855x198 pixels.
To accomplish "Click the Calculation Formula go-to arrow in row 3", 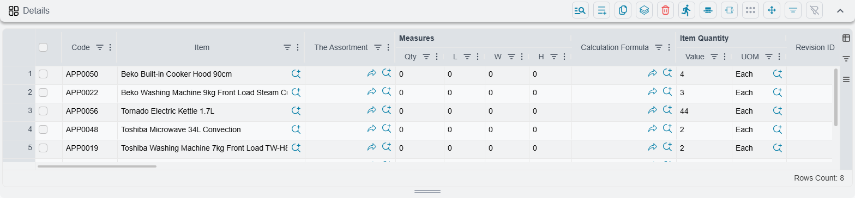I will (653, 110).
